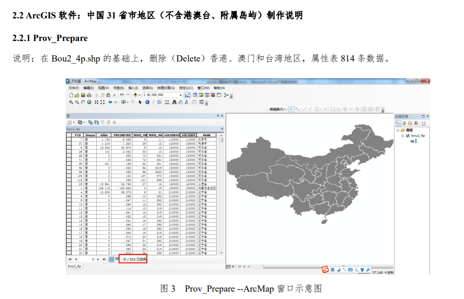
Task: Select the Edit tool arrow in editor toolbar
Action: (292, 109)
